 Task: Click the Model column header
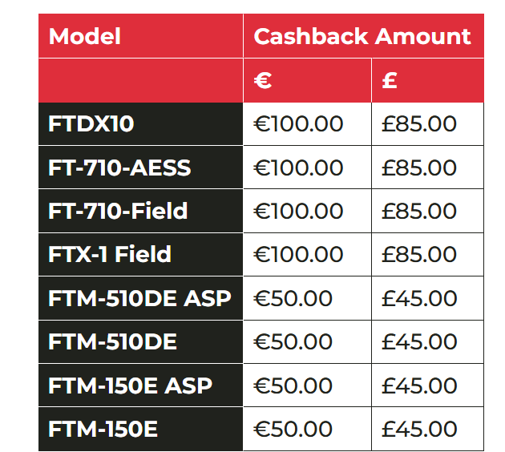point(85,37)
